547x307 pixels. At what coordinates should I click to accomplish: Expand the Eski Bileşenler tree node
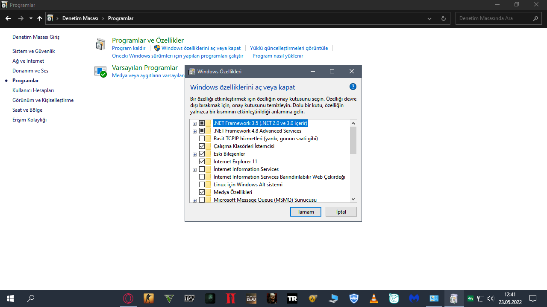coord(194,154)
